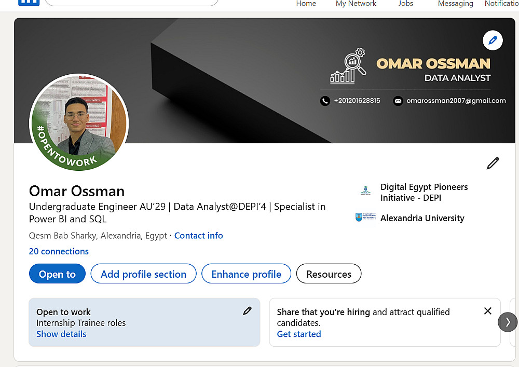This screenshot has width=519, height=367.
Task: Click the Alexandria University logo
Action: point(365,217)
